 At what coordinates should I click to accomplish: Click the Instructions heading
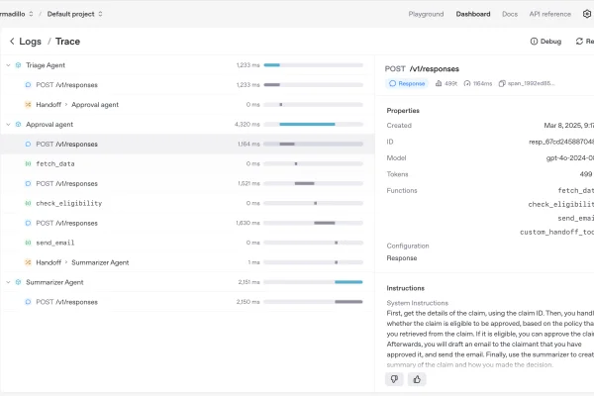[405, 288]
